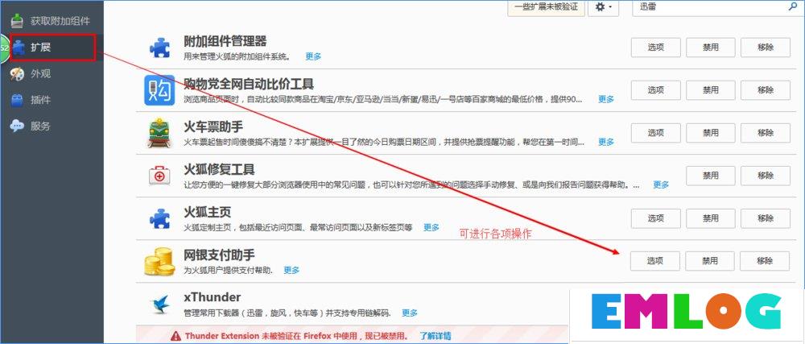Disable 火车票助手 extension

(x=711, y=133)
